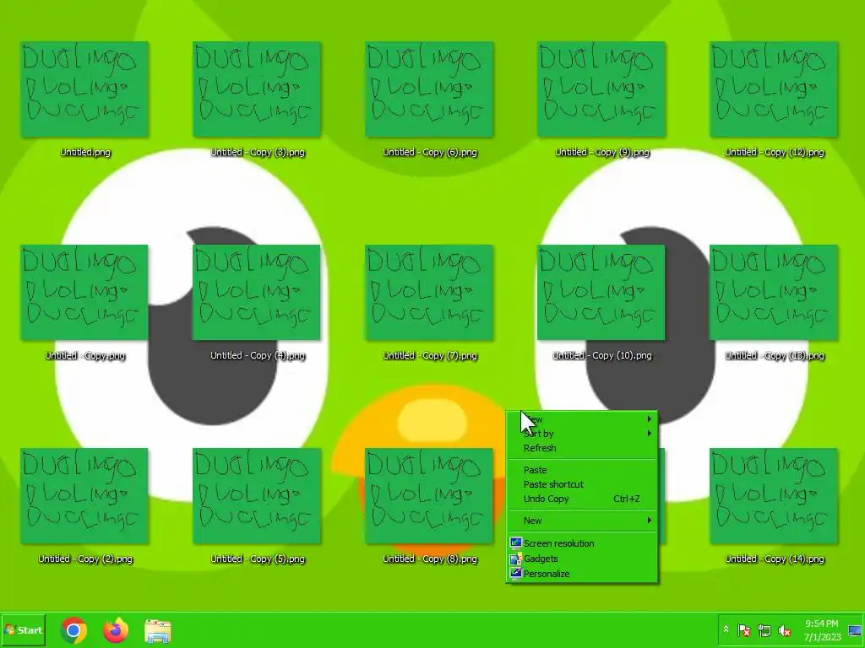Open the clock showing 9:54 PM

coord(822,630)
